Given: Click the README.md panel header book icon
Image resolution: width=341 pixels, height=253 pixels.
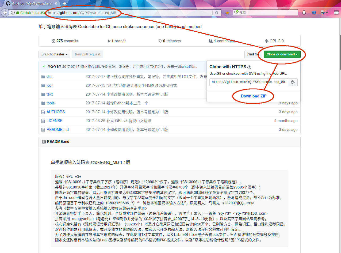Looking at the screenshot, I should 44,142.
